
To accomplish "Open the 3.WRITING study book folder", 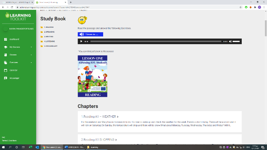I will 48,36.
